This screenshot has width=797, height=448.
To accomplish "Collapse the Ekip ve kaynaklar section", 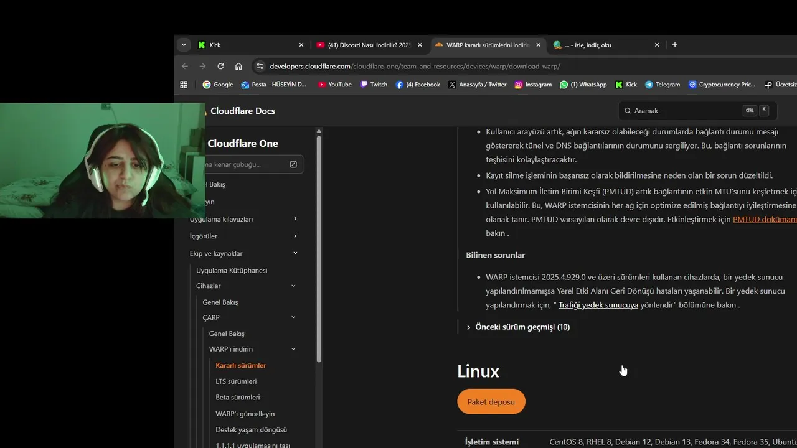I will [295, 253].
